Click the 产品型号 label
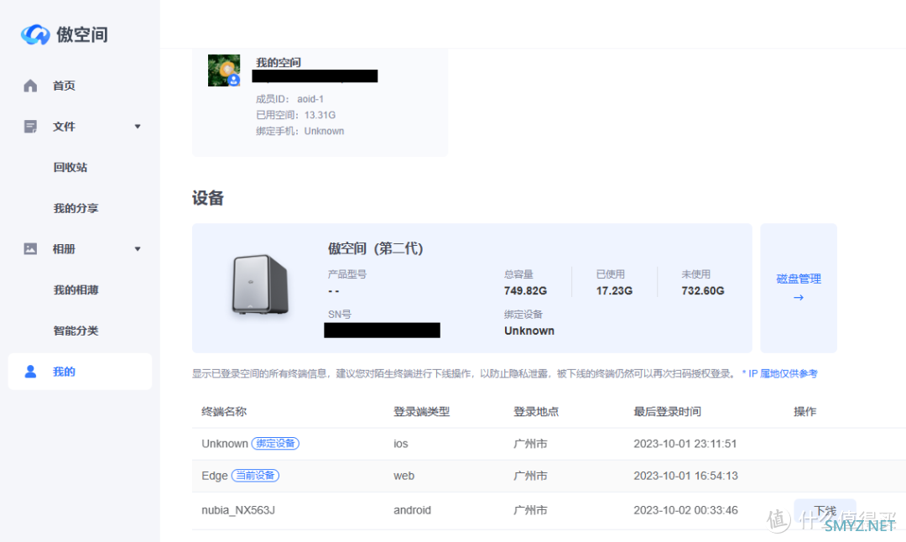This screenshot has height=542, width=906. [347, 274]
